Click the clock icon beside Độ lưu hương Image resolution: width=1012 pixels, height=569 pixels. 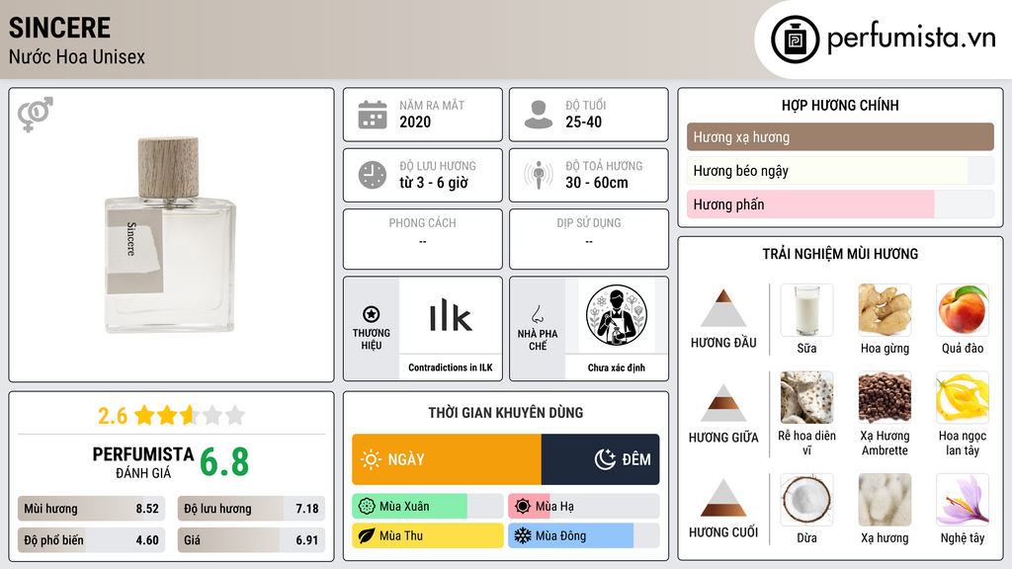point(373,175)
